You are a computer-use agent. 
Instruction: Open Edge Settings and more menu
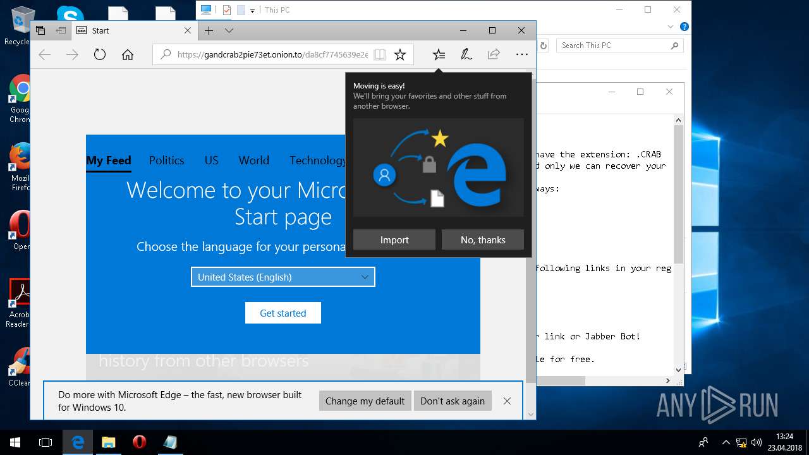521,55
